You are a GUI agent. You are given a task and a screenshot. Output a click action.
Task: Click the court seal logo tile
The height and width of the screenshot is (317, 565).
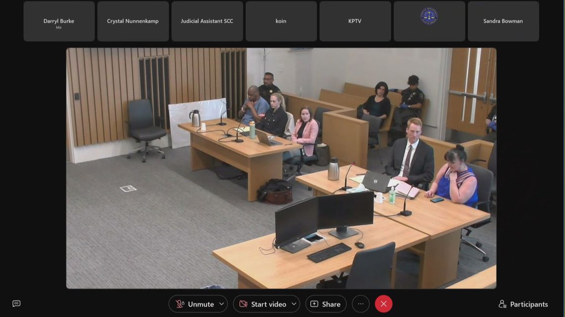(x=429, y=21)
